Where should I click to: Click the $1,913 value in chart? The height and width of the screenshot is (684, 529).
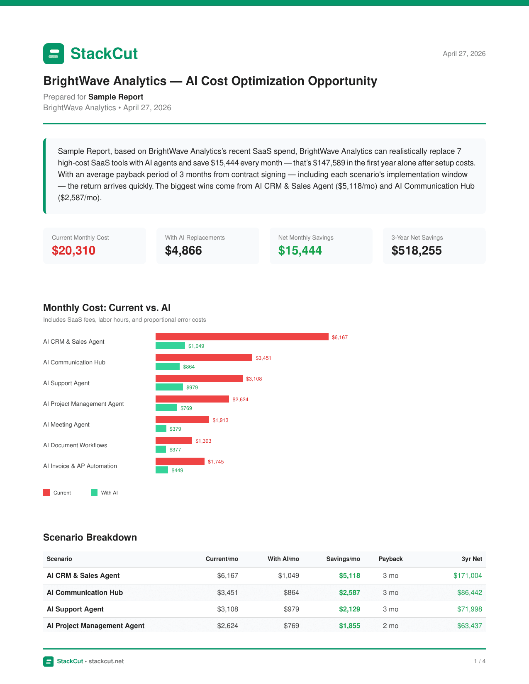(x=220, y=420)
